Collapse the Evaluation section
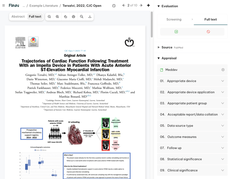The width and height of the screenshot is (230, 179). (x=159, y=6)
